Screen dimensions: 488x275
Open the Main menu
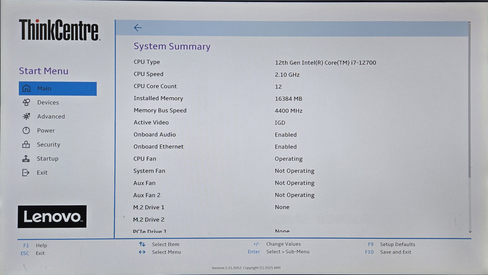[58, 88]
